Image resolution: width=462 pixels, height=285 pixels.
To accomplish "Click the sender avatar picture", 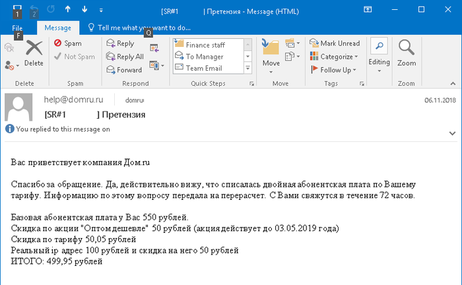I will tap(18, 107).
